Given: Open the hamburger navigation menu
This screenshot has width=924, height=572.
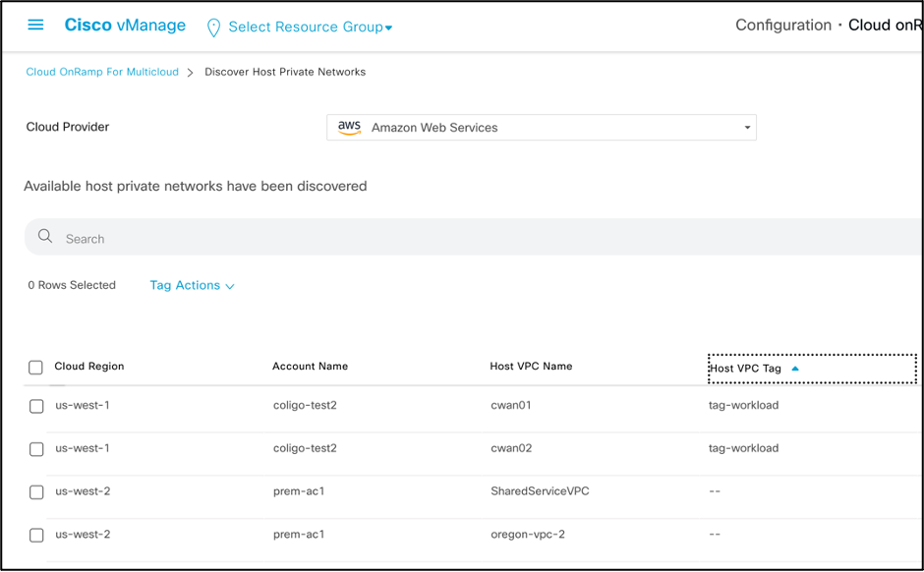Looking at the screenshot, I should pyautogui.click(x=35, y=25).
